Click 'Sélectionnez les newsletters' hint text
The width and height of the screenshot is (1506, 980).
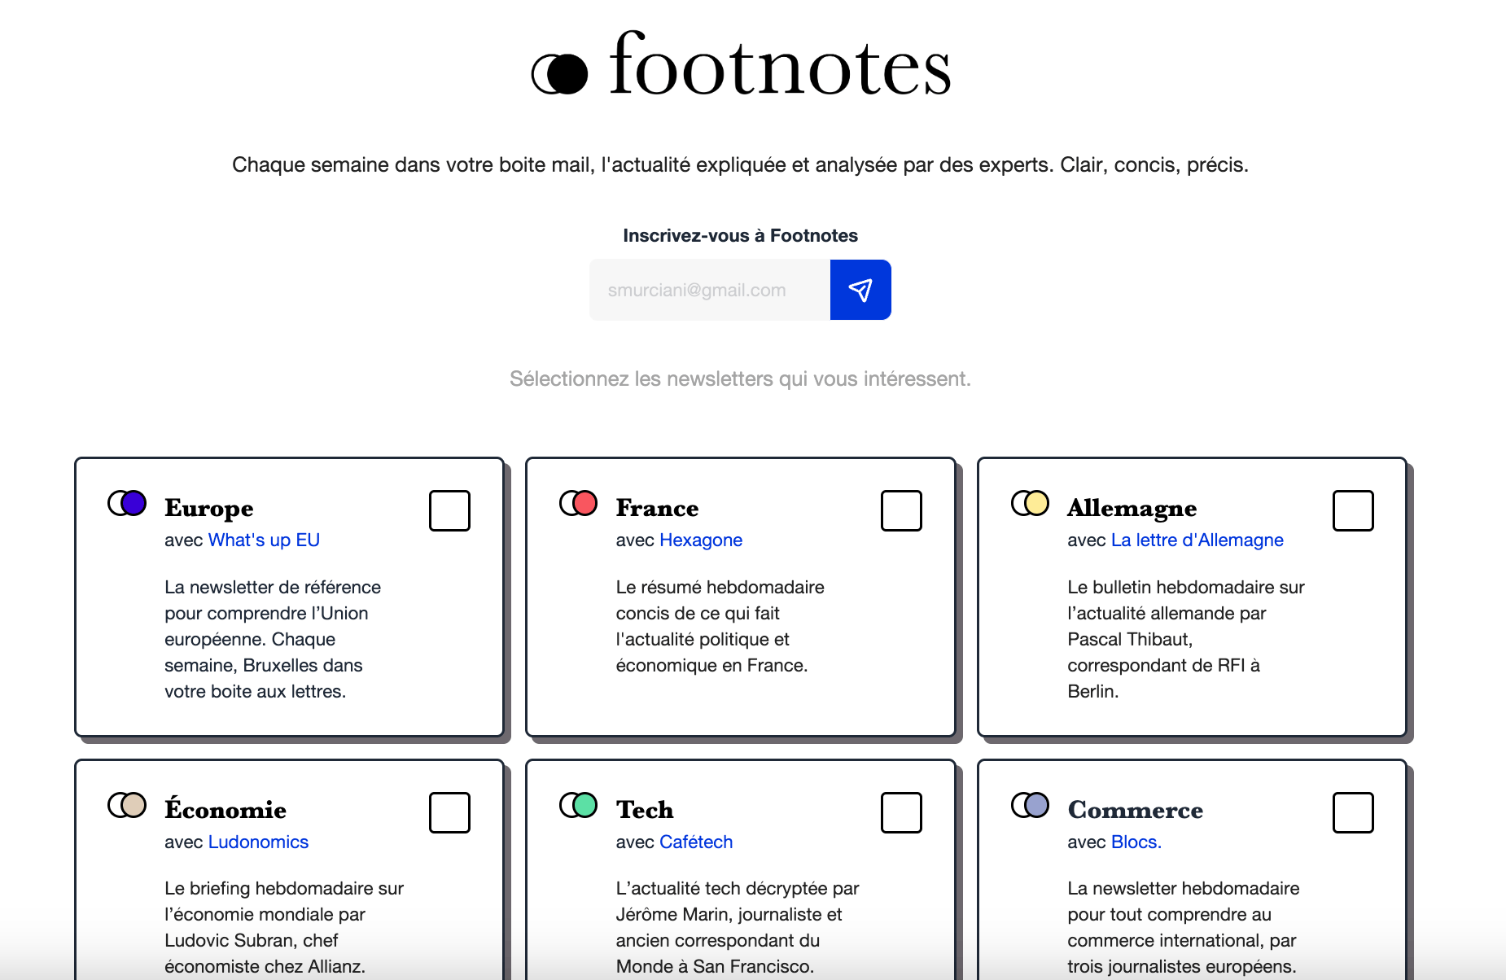tap(740, 378)
